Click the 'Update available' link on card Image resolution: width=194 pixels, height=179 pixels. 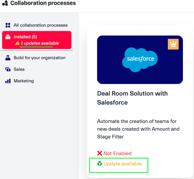pyautogui.click(x=122, y=164)
